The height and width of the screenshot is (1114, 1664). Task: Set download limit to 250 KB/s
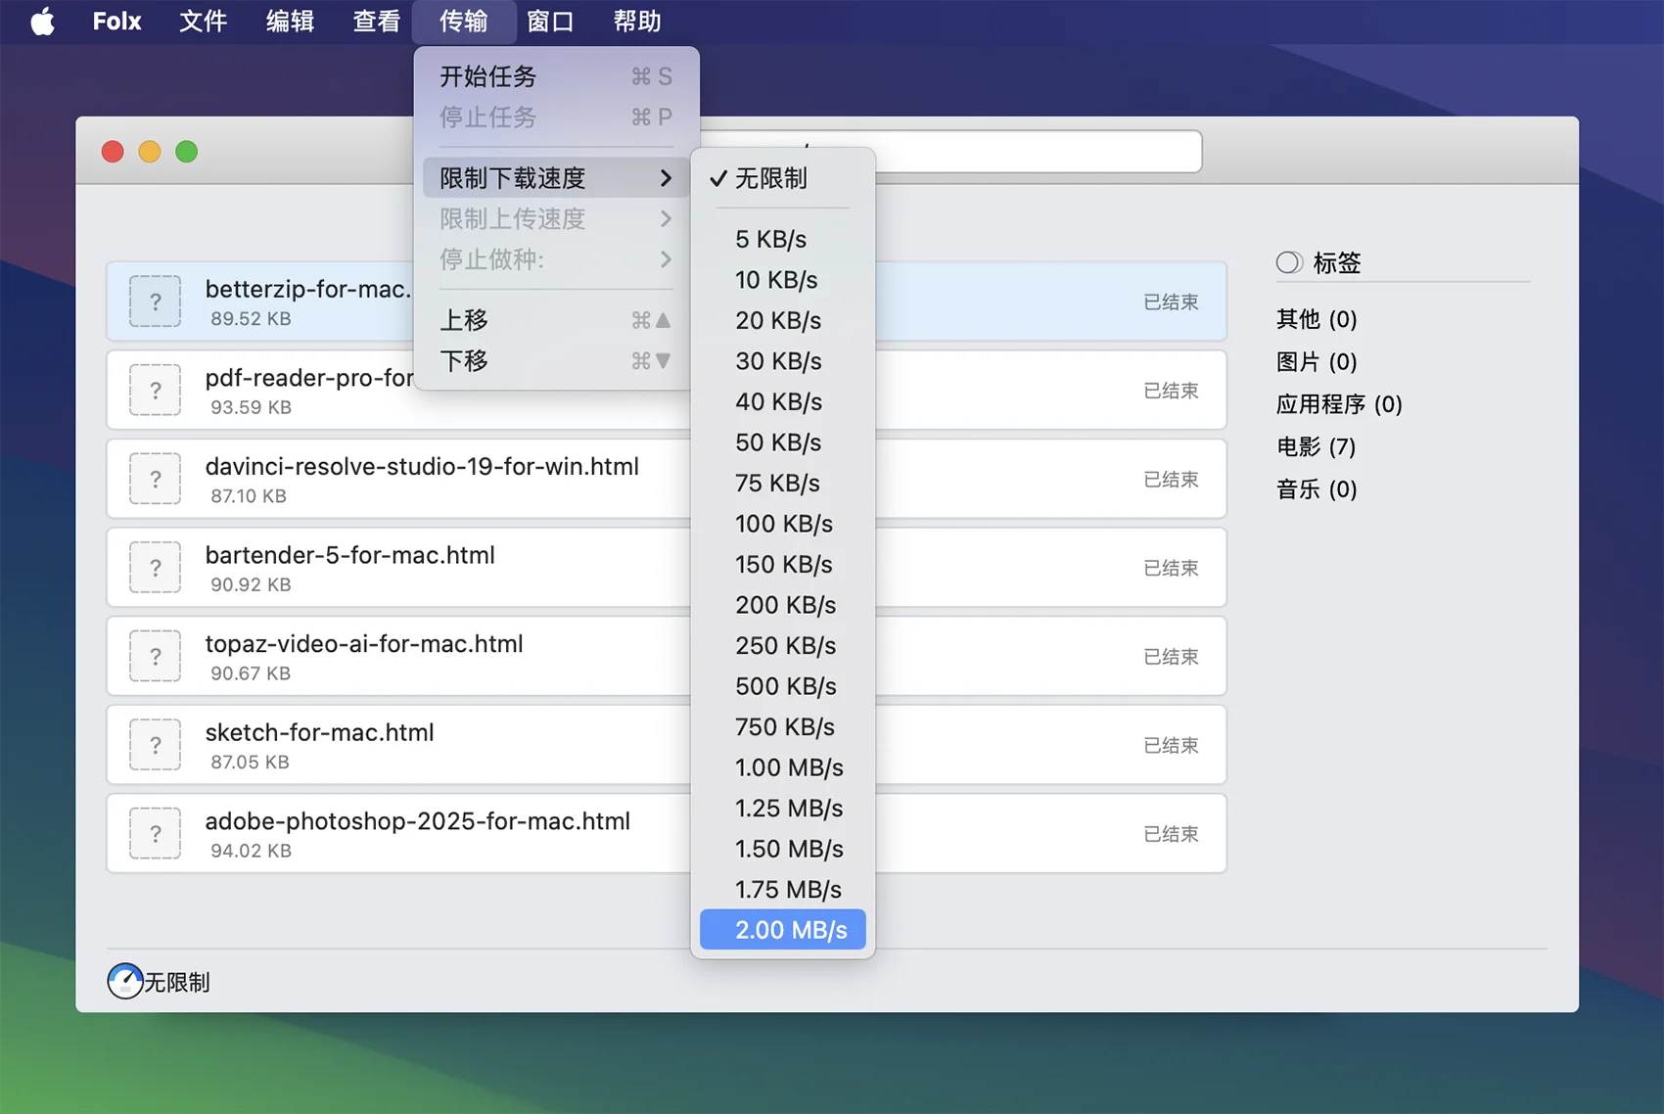click(x=783, y=645)
